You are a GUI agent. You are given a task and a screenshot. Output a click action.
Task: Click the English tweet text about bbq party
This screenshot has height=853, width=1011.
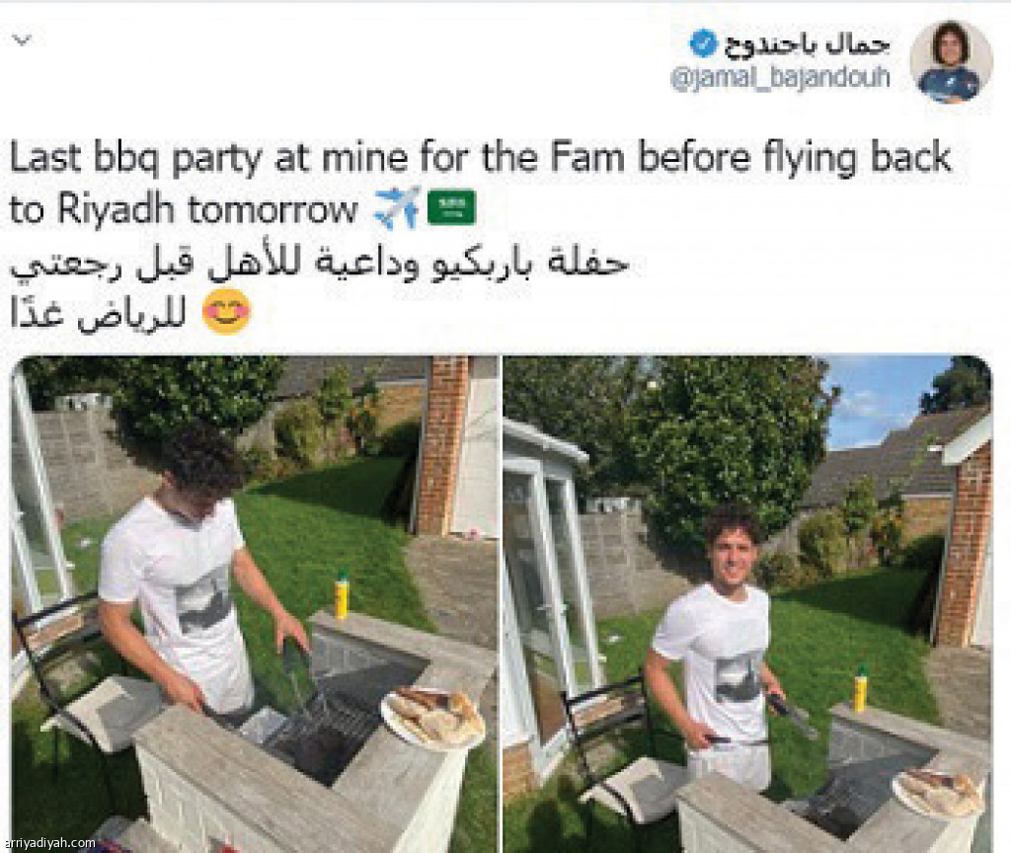[480, 183]
